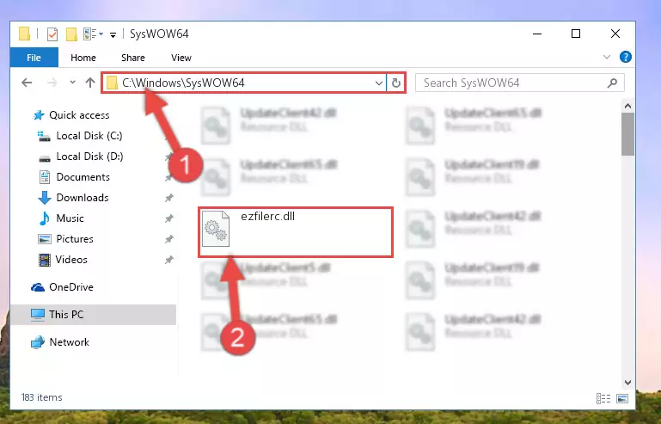Click the Downloads blue arrow icon
661x424 pixels.
tap(44, 198)
